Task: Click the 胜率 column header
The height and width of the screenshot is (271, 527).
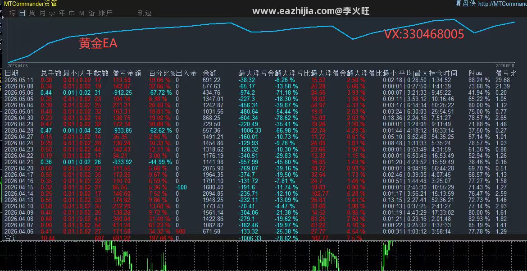Action: pyautogui.click(x=475, y=73)
